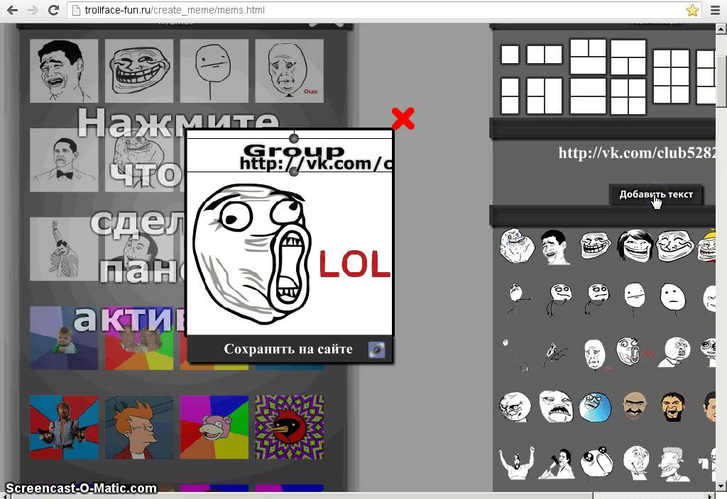Click the vk.com/club link text on right
This screenshot has width=727, height=499.
637,153
